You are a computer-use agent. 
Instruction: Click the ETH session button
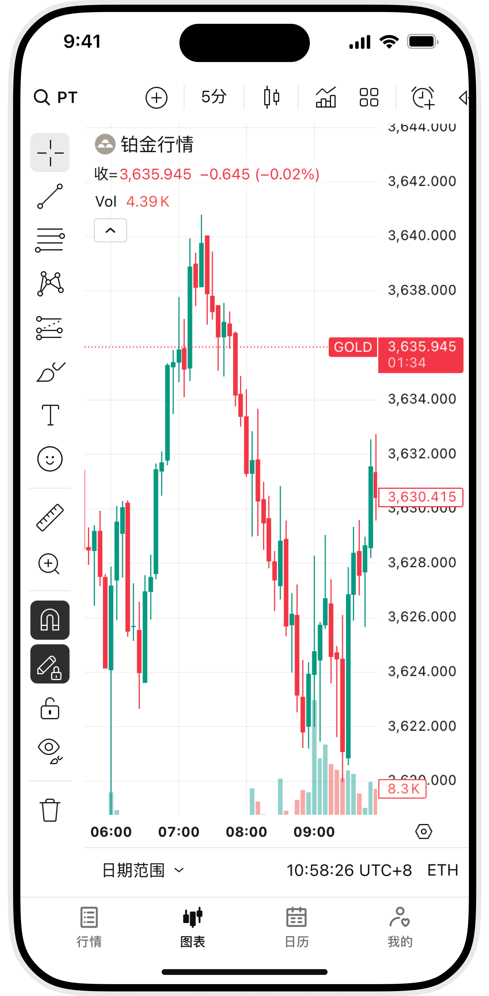point(443,870)
